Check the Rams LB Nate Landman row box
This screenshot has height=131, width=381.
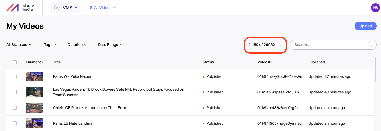(15, 123)
